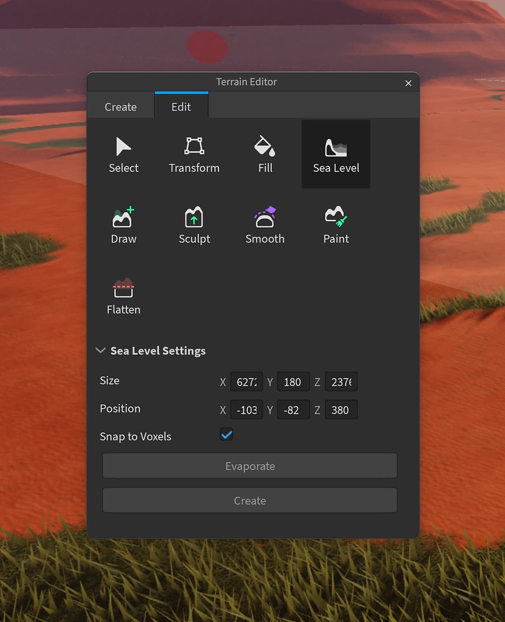This screenshot has height=622, width=505.
Task: Edit the Position Y value field
Action: coord(293,409)
